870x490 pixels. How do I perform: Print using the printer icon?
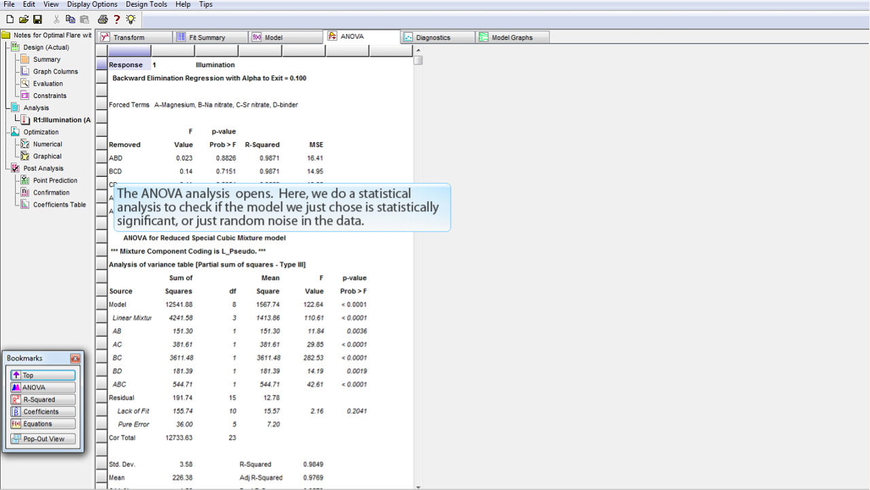[103, 20]
